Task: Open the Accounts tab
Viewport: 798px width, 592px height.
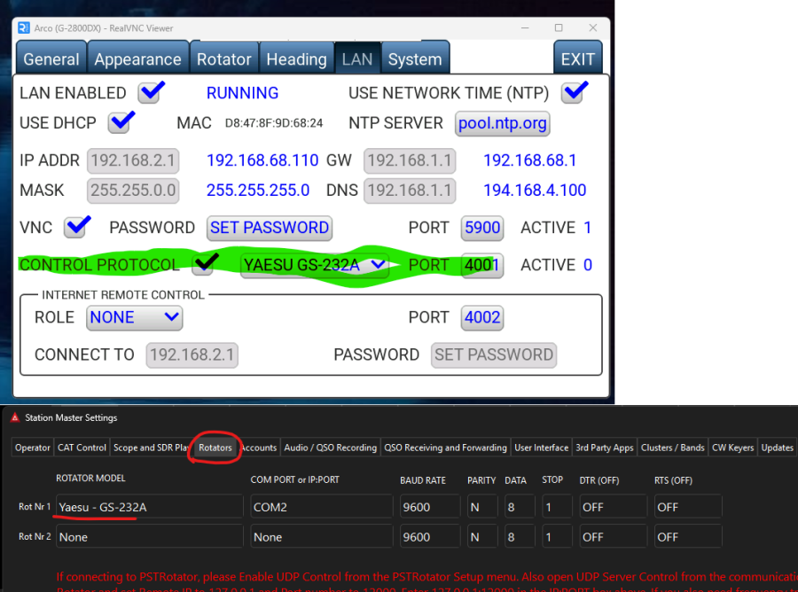Action: pyautogui.click(x=258, y=448)
